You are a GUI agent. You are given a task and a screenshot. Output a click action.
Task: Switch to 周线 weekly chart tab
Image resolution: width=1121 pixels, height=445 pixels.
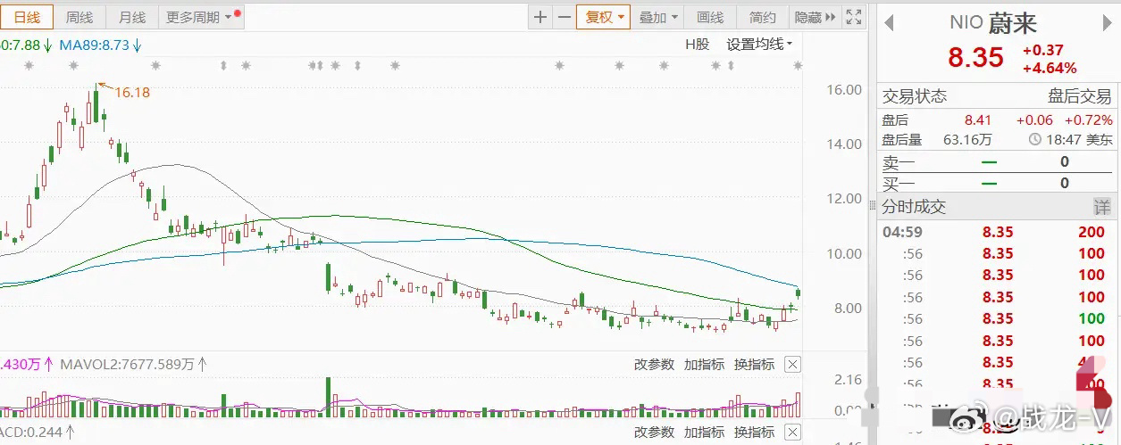click(79, 17)
